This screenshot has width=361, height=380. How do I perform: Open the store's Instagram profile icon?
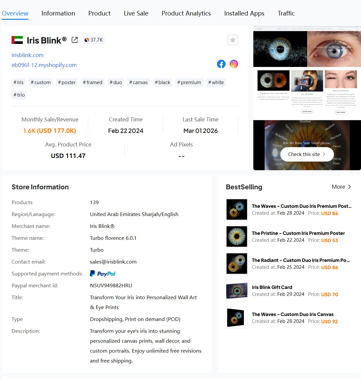coord(234,64)
